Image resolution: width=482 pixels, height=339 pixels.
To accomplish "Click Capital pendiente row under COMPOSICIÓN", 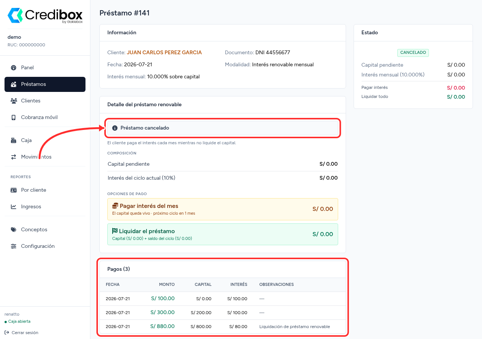I will click(x=223, y=164).
